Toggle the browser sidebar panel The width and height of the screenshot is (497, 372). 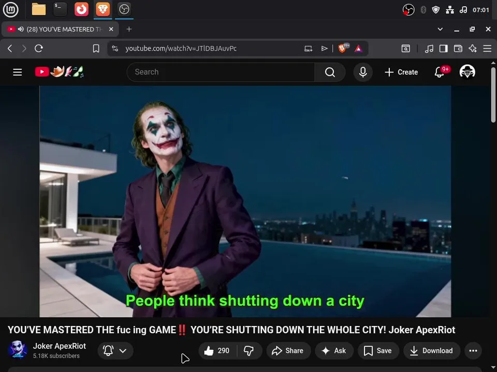pyautogui.click(x=444, y=49)
